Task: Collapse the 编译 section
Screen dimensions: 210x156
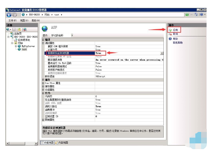Action: (x=43, y=40)
